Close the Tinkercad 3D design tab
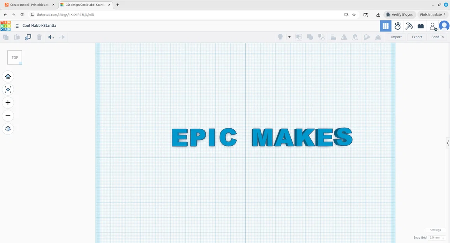The width and height of the screenshot is (450, 243). coord(109,5)
